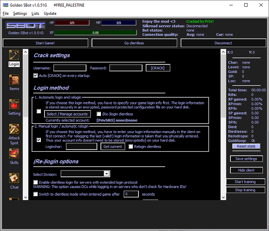Enable the Relogin clientless checkbox
This screenshot has width=269, height=231.
point(131,146)
